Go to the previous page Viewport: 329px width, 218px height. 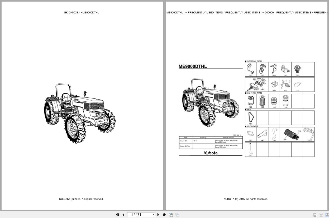123,215
